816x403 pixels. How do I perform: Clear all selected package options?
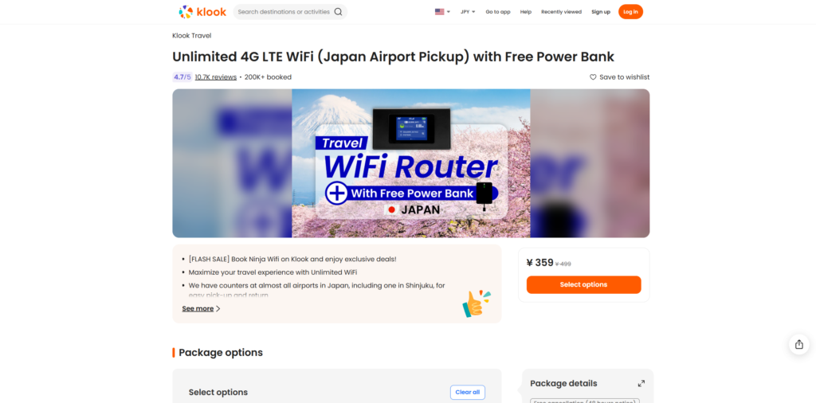tap(467, 392)
